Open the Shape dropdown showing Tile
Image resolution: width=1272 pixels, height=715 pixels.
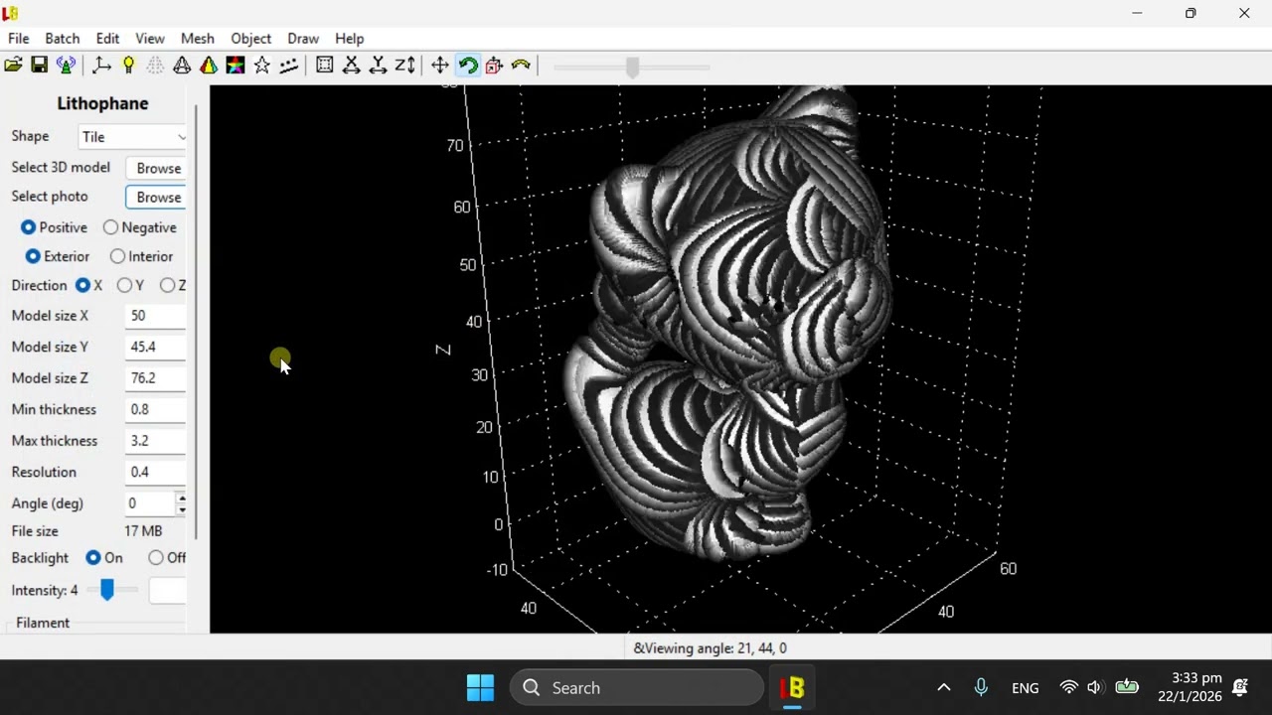coord(132,137)
